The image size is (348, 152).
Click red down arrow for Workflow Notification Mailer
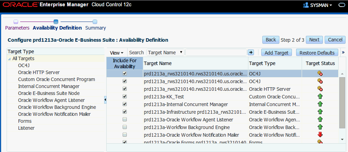[320, 135]
